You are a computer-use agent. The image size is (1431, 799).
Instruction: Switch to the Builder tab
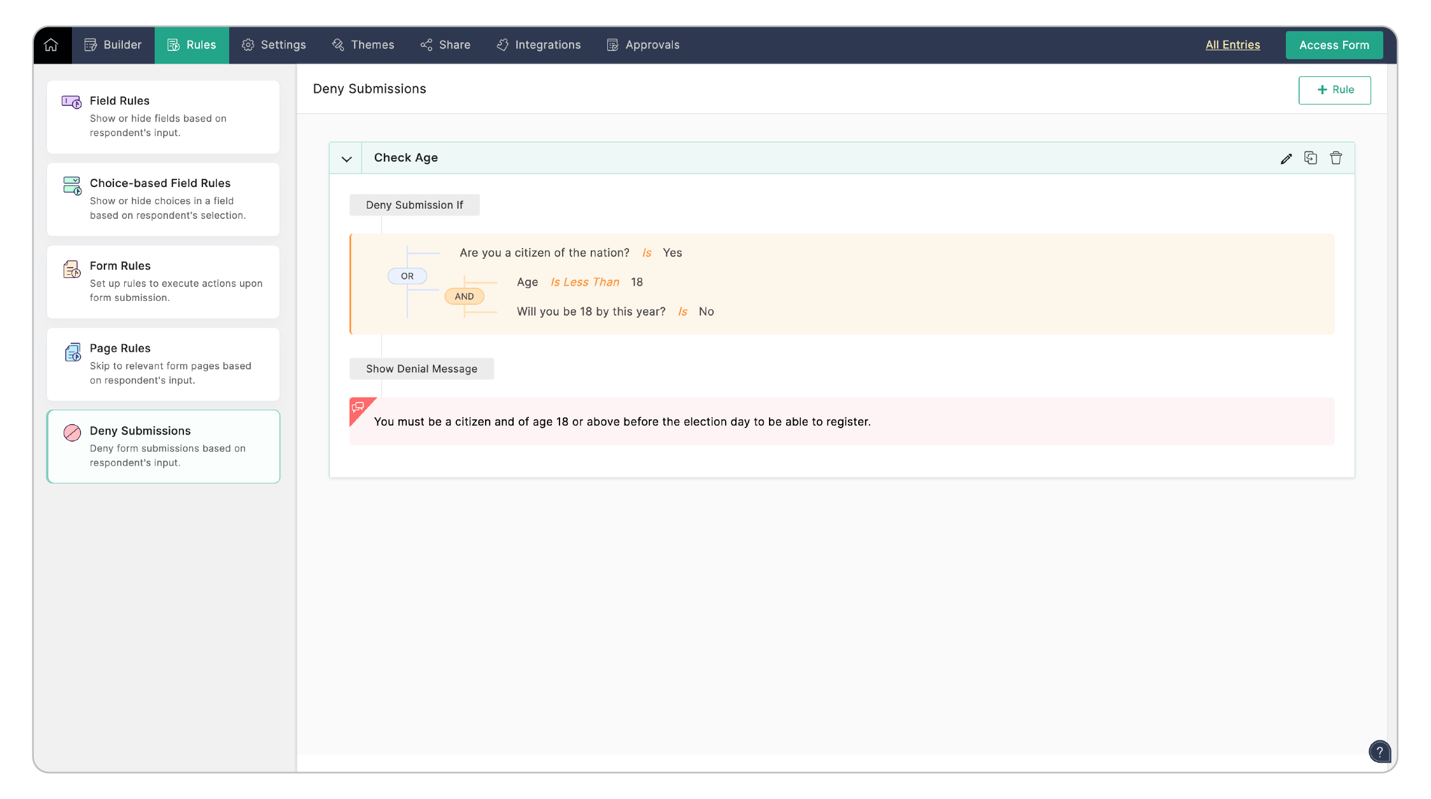(x=113, y=45)
